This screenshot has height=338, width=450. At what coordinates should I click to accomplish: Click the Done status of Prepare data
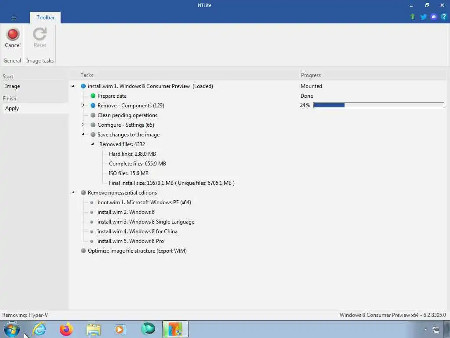tap(306, 96)
